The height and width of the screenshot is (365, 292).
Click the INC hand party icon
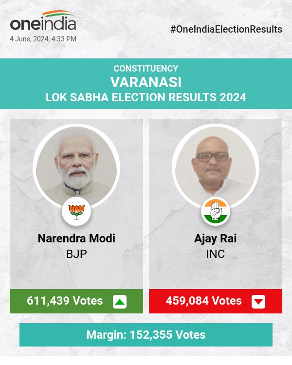click(216, 211)
